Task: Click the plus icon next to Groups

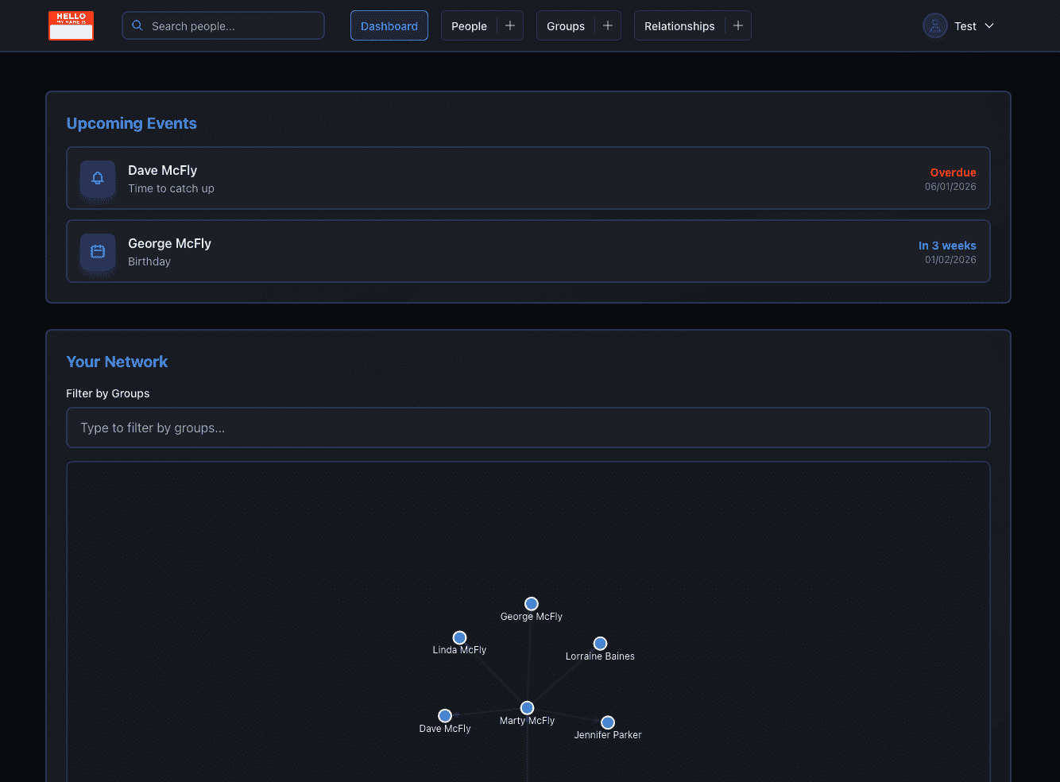Action: pyautogui.click(x=608, y=25)
